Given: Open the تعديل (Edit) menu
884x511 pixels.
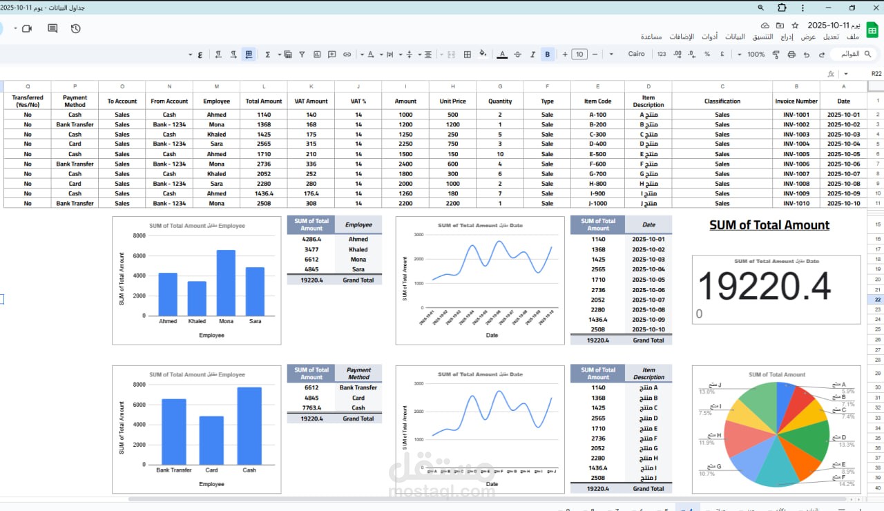Looking at the screenshot, I should coord(831,37).
